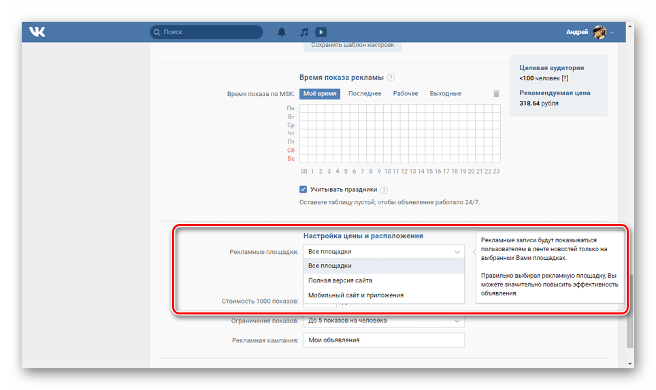Click the scrollbar up arrow
Viewport: 656px width, 390px height.
coord(629,26)
